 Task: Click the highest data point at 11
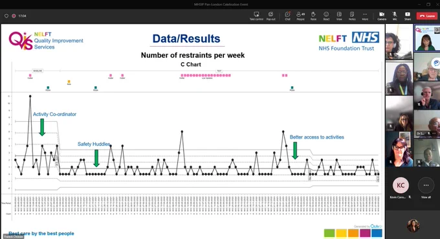pyautogui.click(x=30, y=96)
